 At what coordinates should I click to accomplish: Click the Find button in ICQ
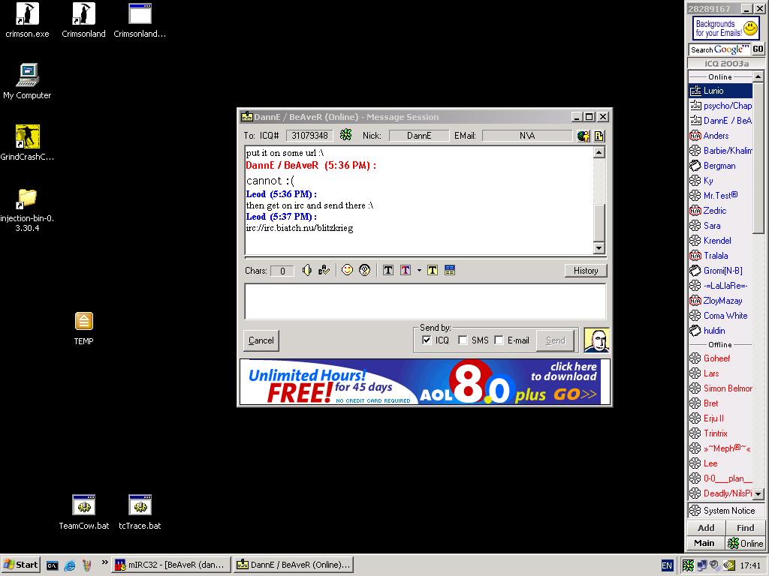tap(745, 527)
